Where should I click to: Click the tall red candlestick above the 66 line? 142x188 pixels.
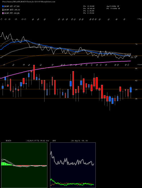click(x=34, y=72)
